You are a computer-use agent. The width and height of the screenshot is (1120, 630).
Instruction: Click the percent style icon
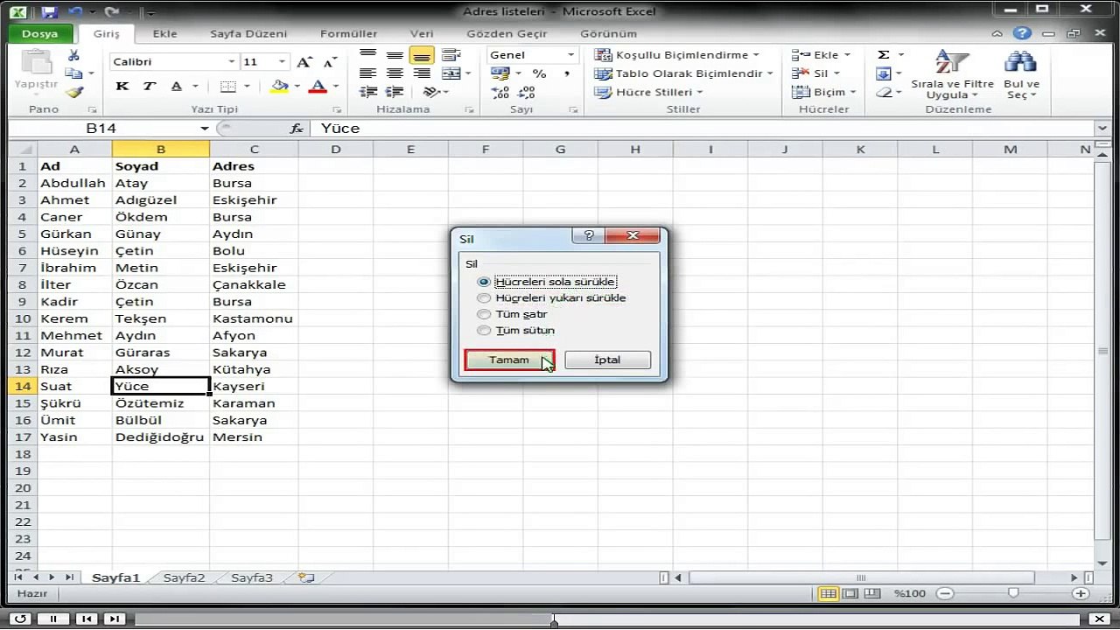tap(540, 73)
